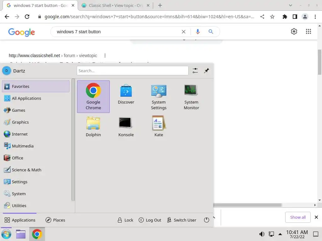Image resolution: width=322 pixels, height=241 pixels.
Task: Open classicshell.net result options menu
Action: pyautogui.click(x=105, y=56)
